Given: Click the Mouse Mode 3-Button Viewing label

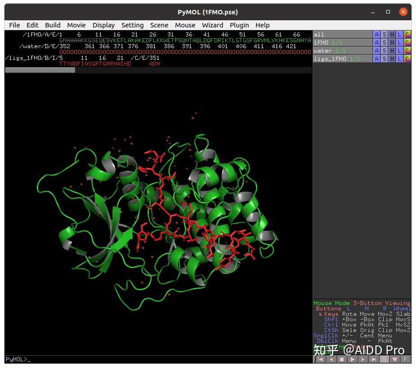Looking at the screenshot, I should click(x=362, y=303).
